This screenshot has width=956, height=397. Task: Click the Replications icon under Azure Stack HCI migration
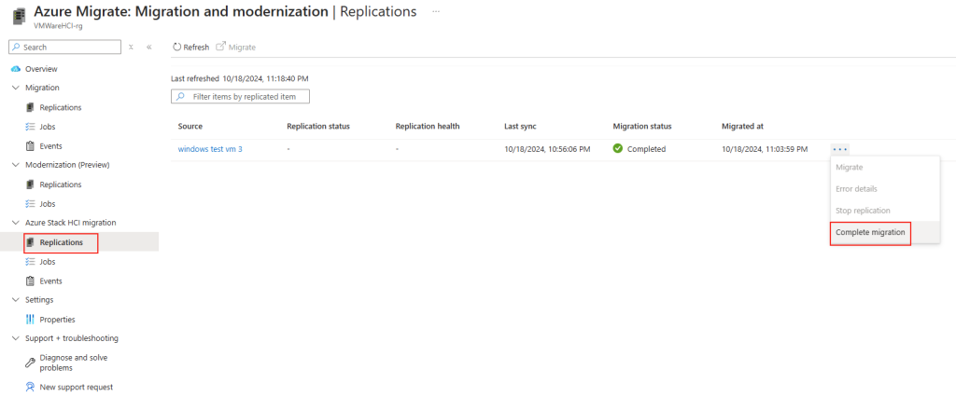click(x=30, y=242)
